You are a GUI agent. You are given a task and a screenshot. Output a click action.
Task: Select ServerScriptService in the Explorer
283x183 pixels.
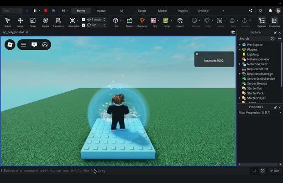click(261, 78)
